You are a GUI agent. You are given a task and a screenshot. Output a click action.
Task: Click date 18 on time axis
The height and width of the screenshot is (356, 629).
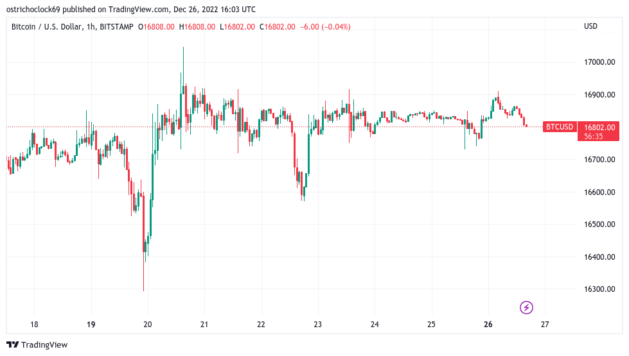click(34, 325)
